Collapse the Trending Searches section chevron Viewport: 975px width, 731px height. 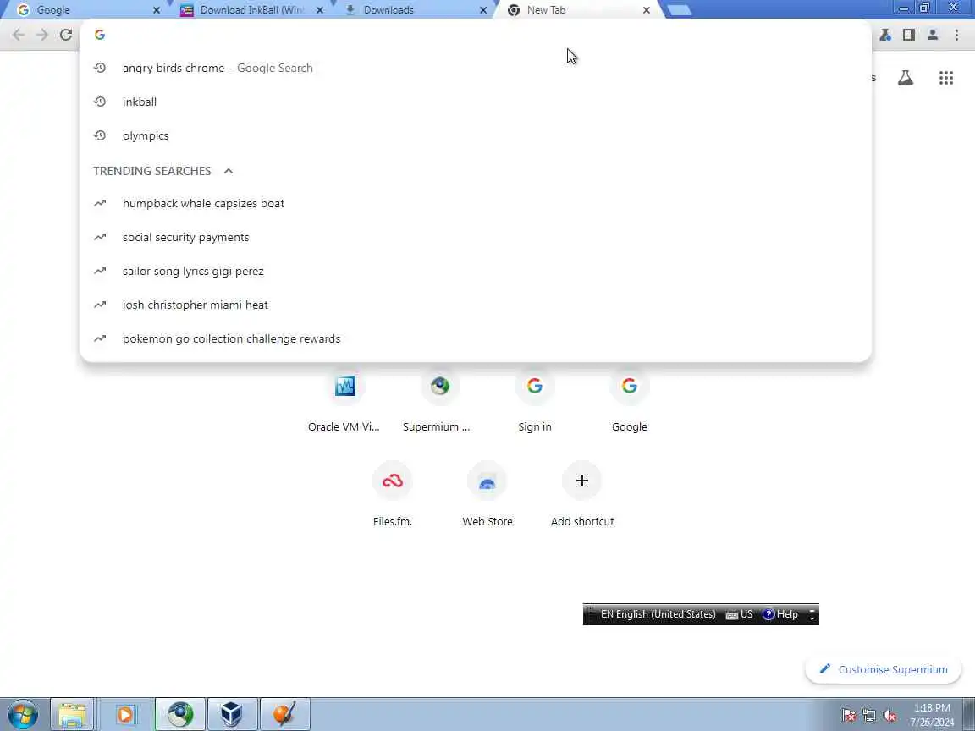pyautogui.click(x=229, y=171)
